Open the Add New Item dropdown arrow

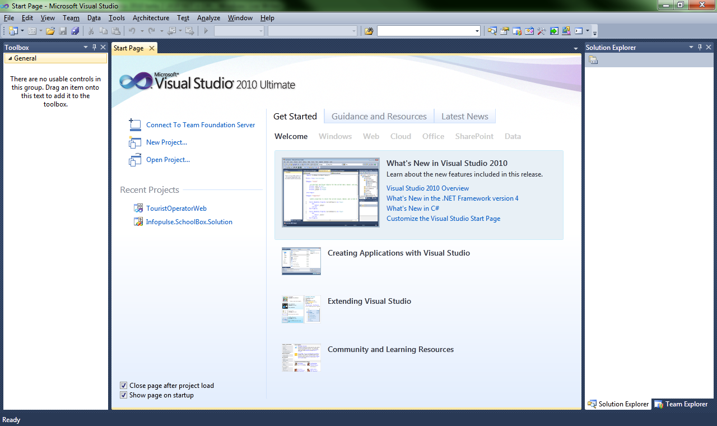pos(41,31)
